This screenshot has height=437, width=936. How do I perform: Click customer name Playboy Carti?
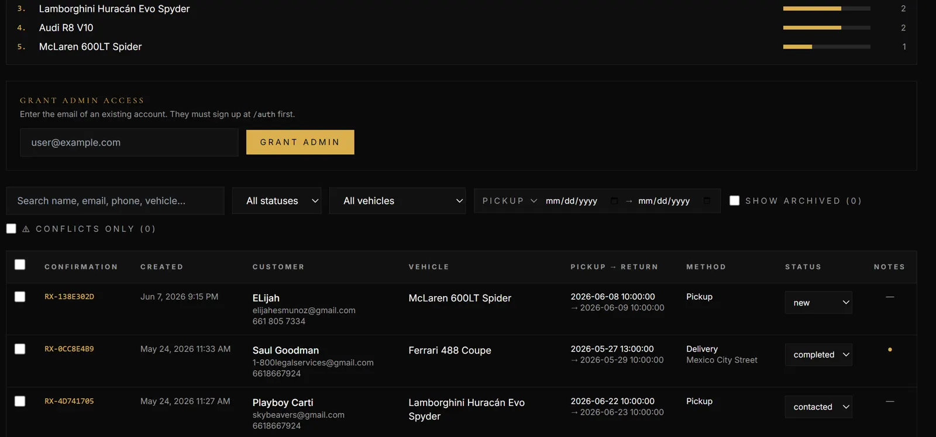(283, 403)
